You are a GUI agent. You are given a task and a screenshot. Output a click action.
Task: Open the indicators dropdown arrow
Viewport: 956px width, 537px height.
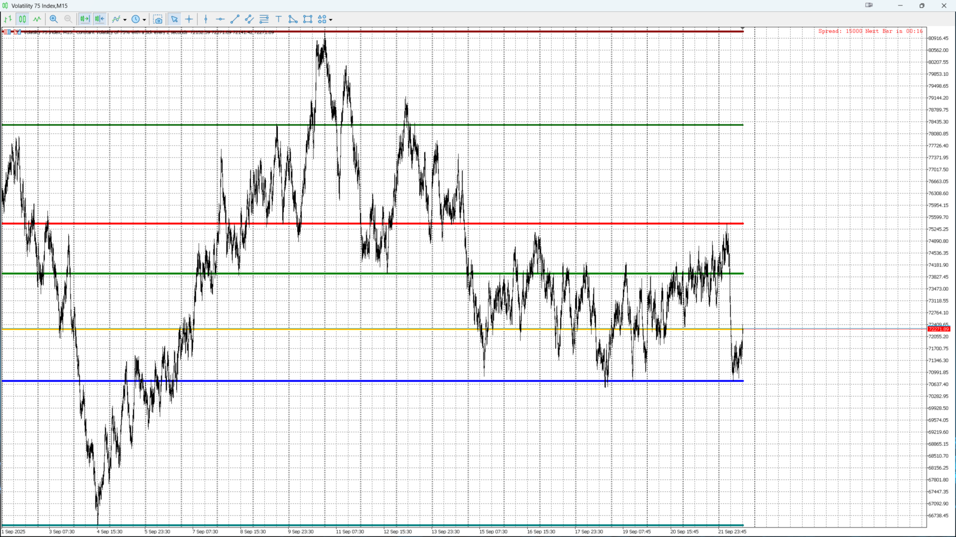(125, 20)
